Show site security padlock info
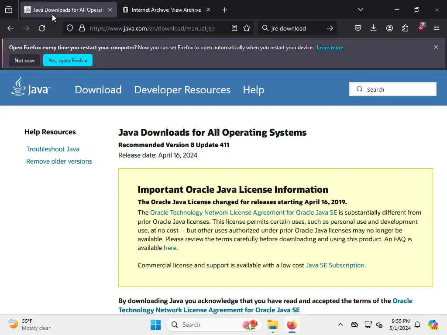Image resolution: width=447 pixels, height=335 pixels. (82, 28)
